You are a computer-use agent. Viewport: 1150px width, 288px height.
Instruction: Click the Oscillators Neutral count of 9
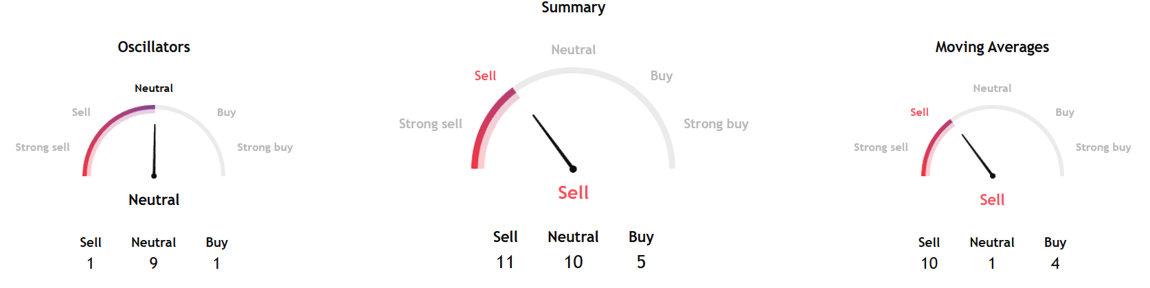point(154,263)
